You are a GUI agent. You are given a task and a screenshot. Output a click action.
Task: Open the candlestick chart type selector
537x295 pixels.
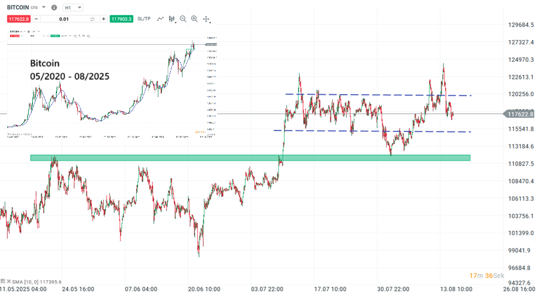[x=172, y=19]
